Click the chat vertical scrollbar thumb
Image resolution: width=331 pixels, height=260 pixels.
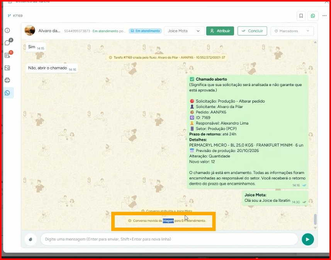pos(315,219)
